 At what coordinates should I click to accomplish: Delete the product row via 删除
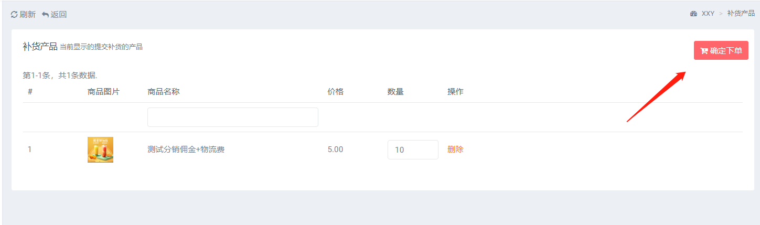[455, 149]
